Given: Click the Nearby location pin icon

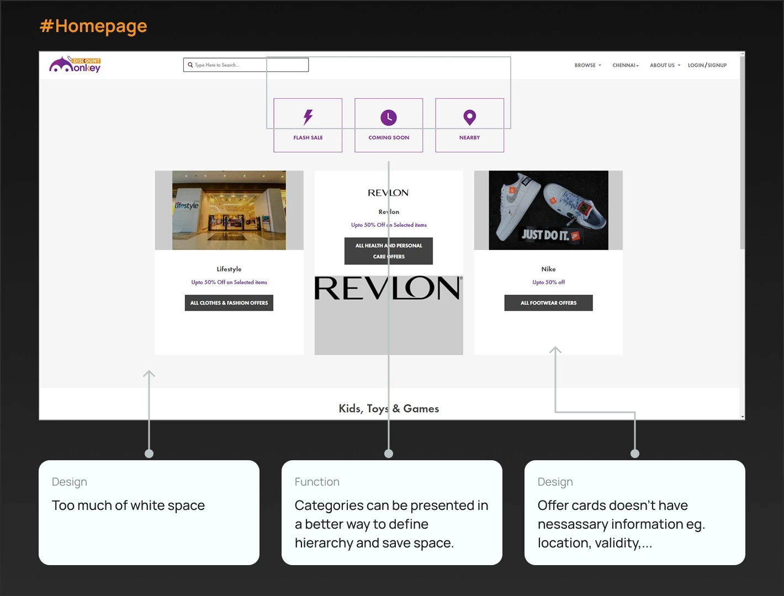Looking at the screenshot, I should (469, 117).
